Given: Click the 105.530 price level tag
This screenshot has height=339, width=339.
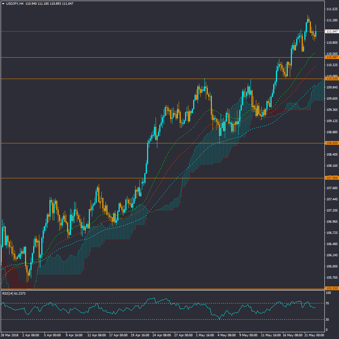Looking at the screenshot, I should pyautogui.click(x=332, y=288).
